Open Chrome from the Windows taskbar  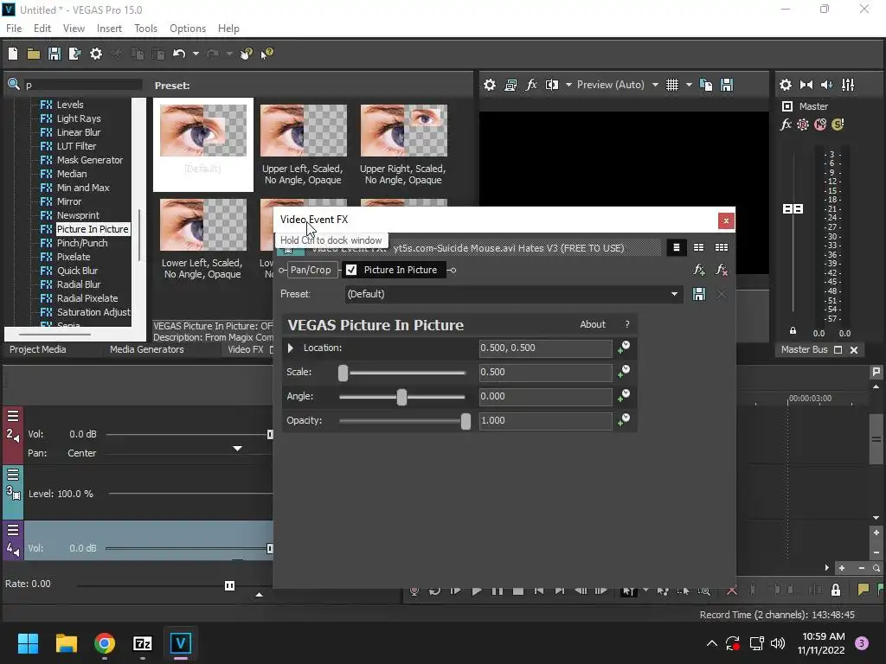105,643
